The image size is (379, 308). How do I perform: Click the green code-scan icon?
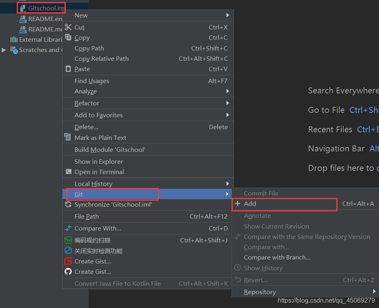(x=68, y=240)
